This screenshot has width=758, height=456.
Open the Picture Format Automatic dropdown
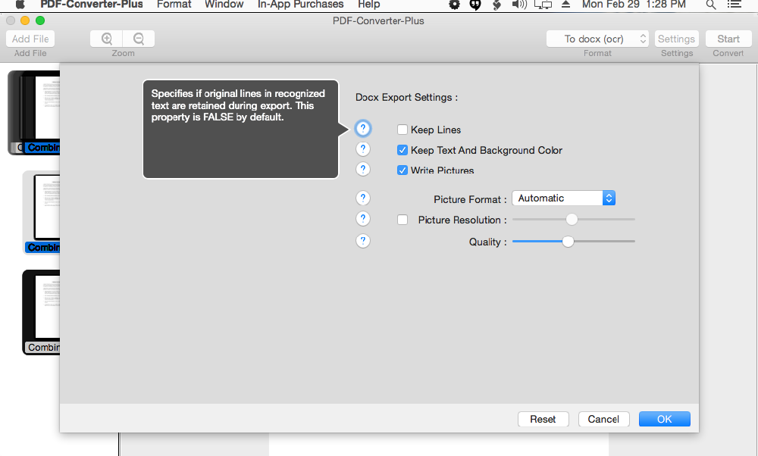pyautogui.click(x=563, y=198)
